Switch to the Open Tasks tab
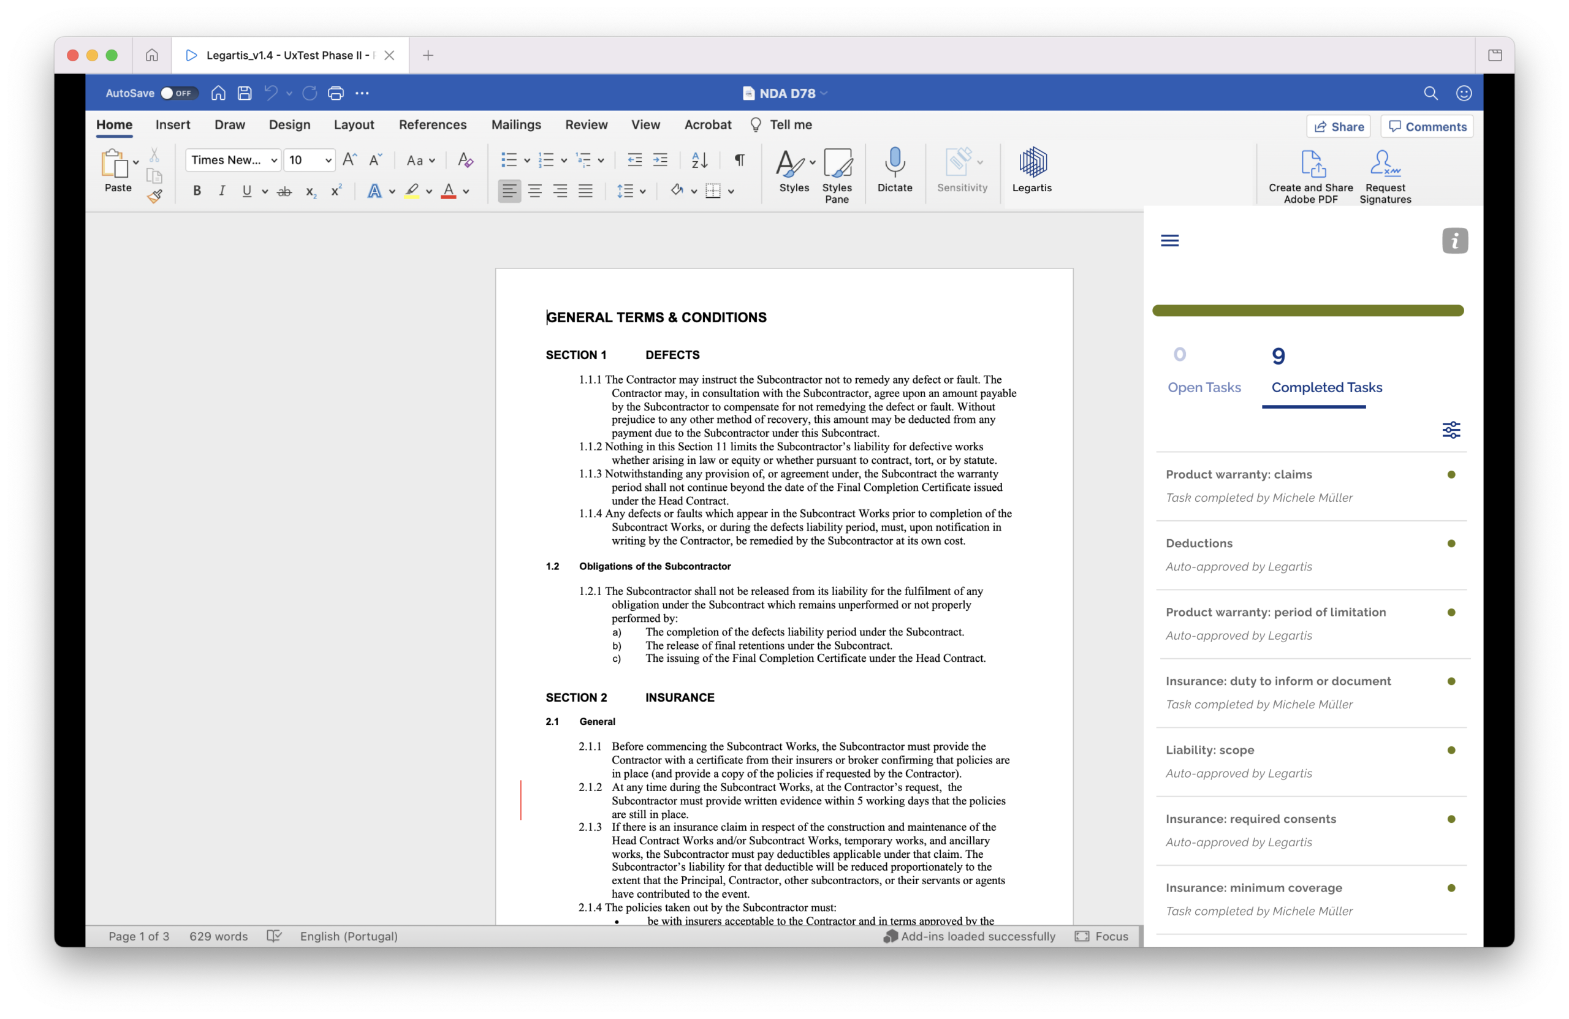Viewport: 1569px width, 1019px height. (x=1204, y=371)
